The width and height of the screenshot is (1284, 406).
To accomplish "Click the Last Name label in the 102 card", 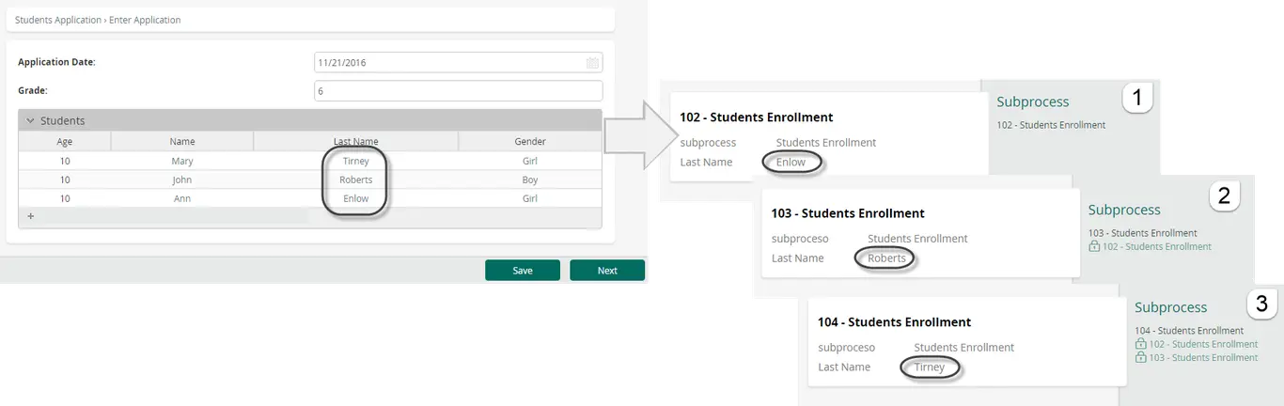I will pyautogui.click(x=706, y=163).
